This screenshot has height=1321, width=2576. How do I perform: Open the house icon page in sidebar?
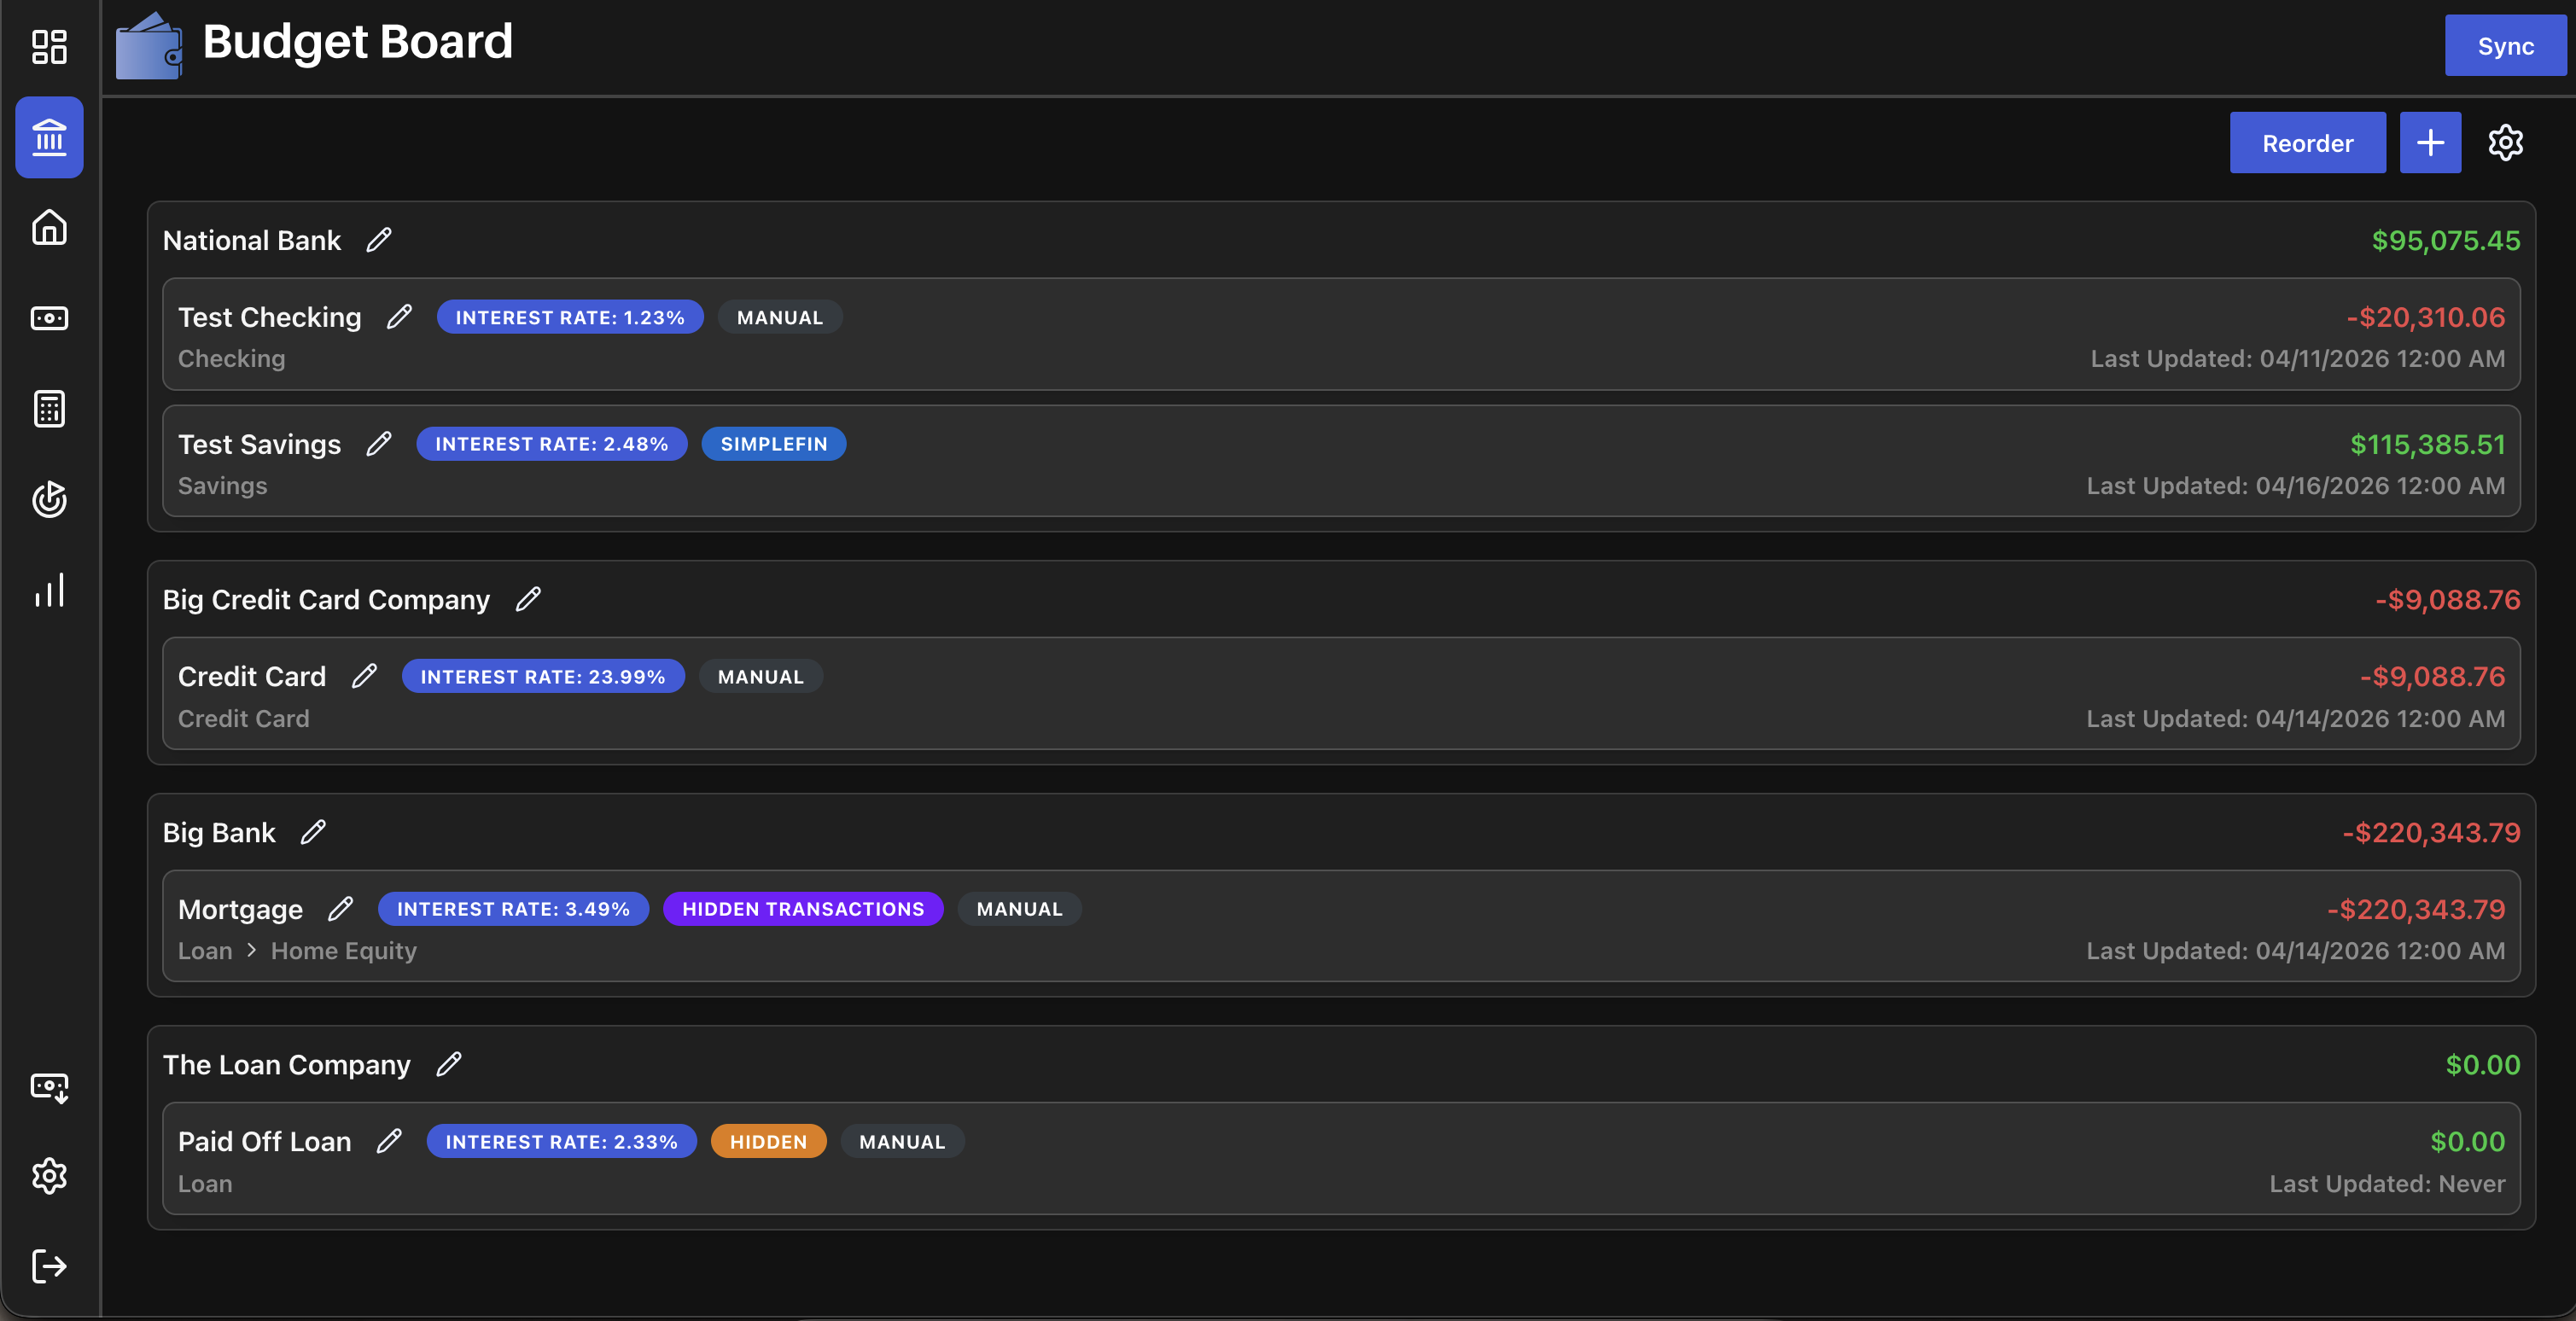(49, 227)
